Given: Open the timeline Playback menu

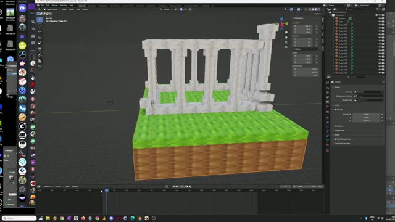Looking at the screenshot, I should 48,187.
